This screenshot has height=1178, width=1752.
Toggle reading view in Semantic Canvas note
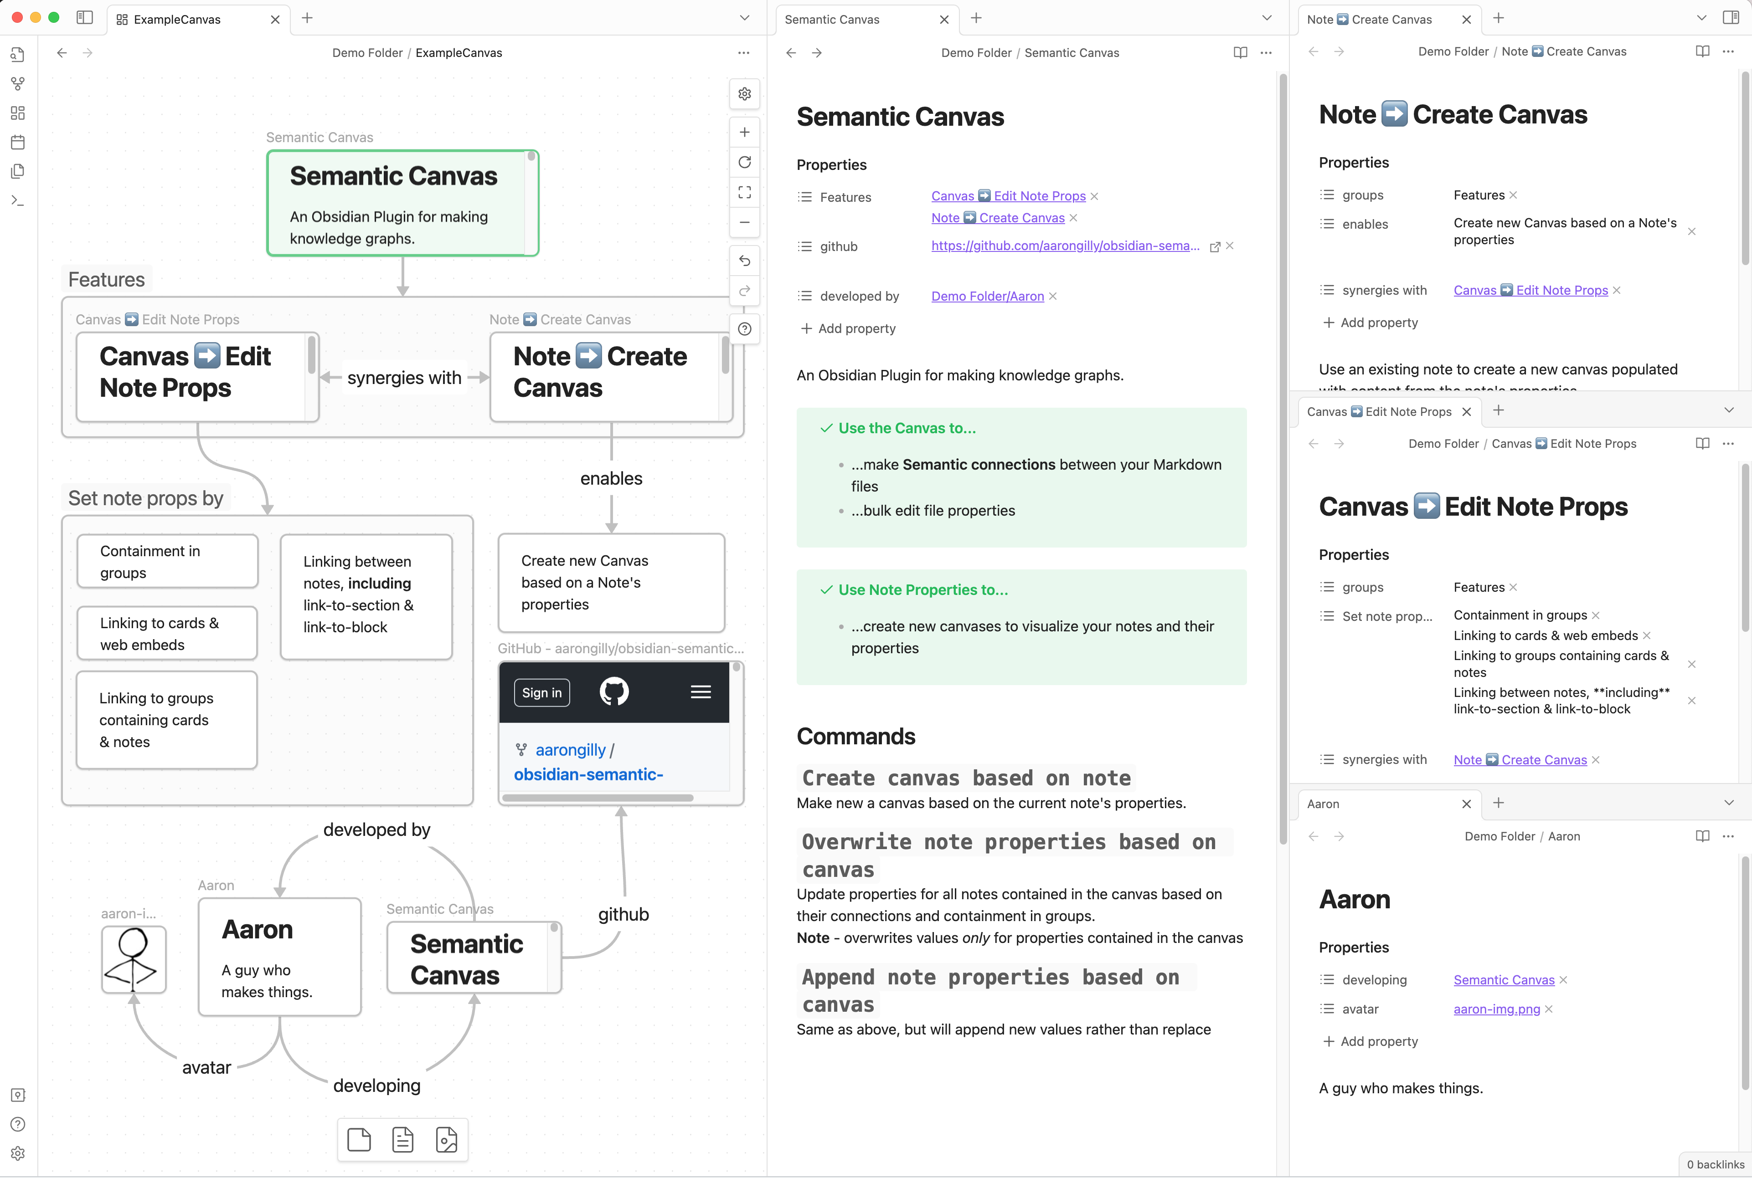click(1240, 52)
